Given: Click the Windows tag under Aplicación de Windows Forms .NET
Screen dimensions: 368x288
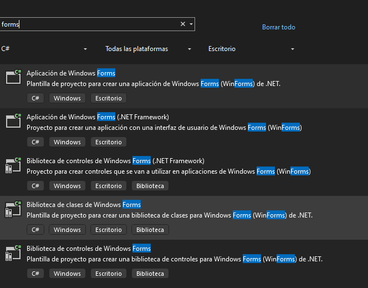Looking at the screenshot, I should [x=67, y=98].
